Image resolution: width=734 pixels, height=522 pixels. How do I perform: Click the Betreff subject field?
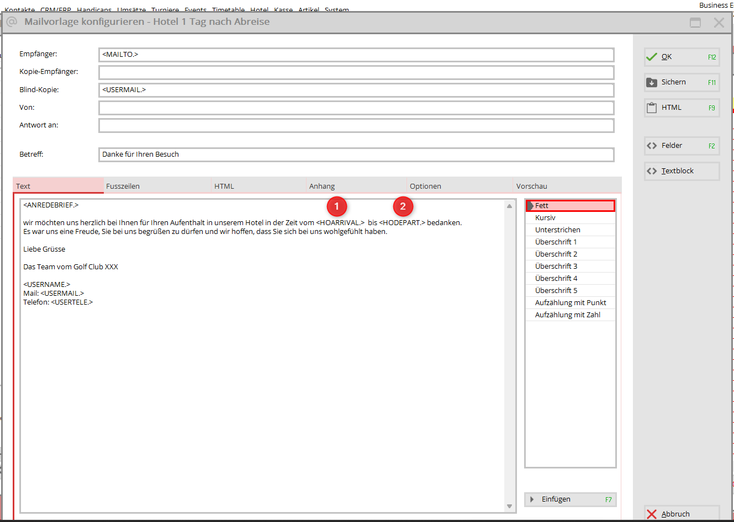coord(356,155)
